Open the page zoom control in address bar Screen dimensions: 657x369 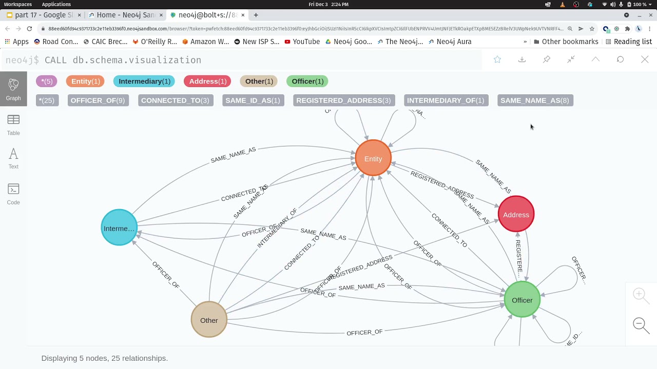tap(570, 29)
